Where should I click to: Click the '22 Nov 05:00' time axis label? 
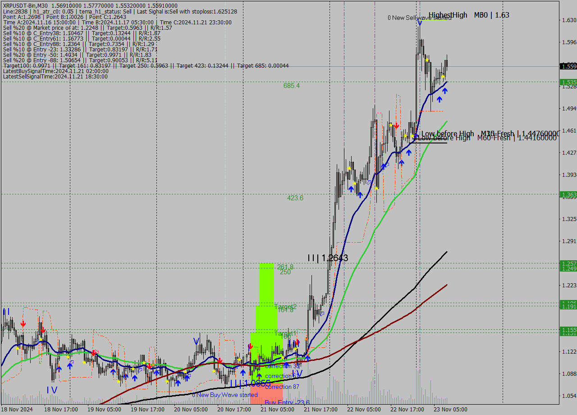[x=364, y=410]
